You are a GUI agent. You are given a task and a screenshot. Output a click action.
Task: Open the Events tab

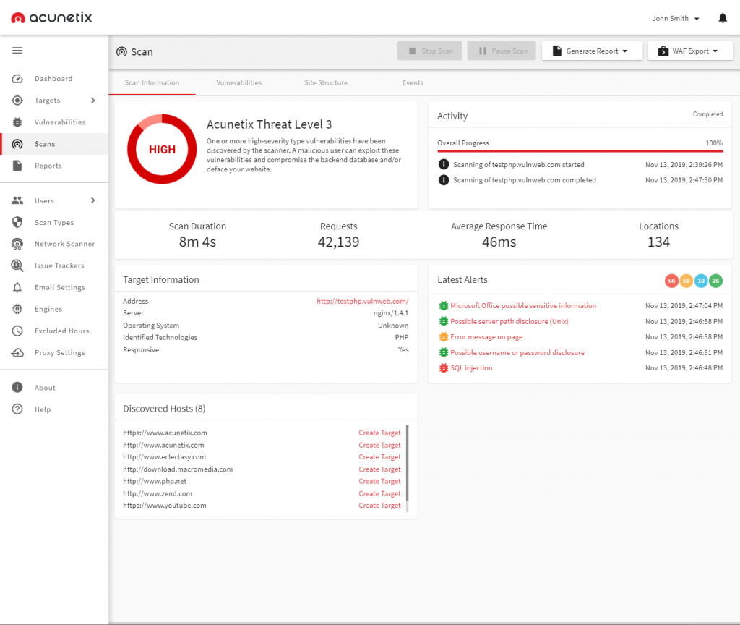coord(413,82)
